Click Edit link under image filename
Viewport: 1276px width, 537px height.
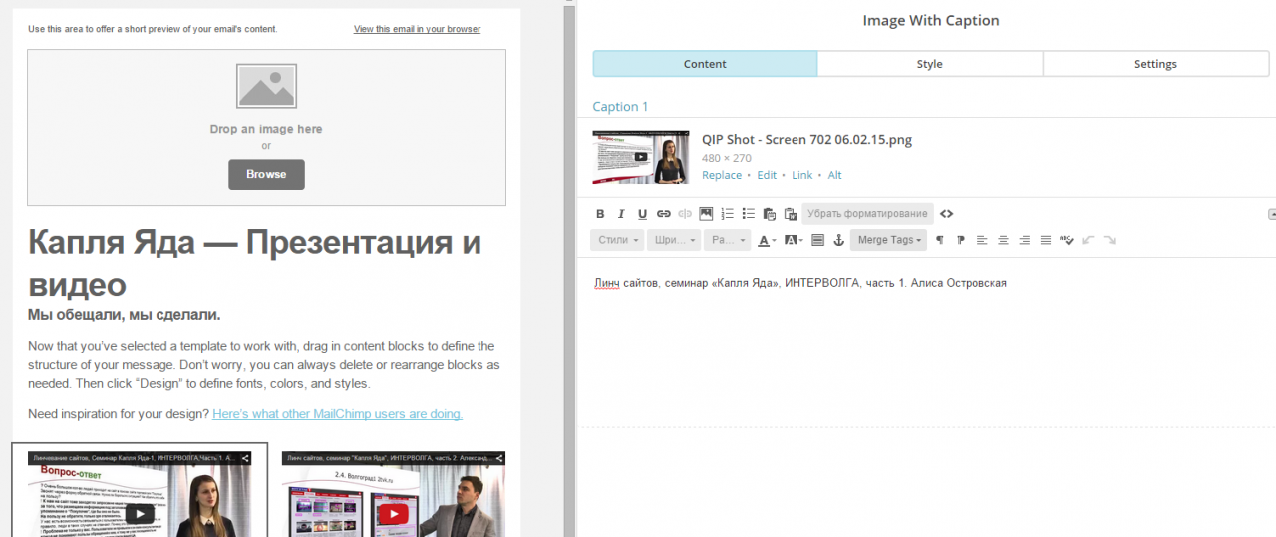(x=767, y=175)
